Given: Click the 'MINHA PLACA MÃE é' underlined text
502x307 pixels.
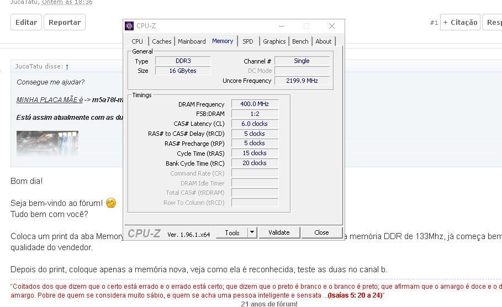Looking at the screenshot, I should (x=50, y=99).
